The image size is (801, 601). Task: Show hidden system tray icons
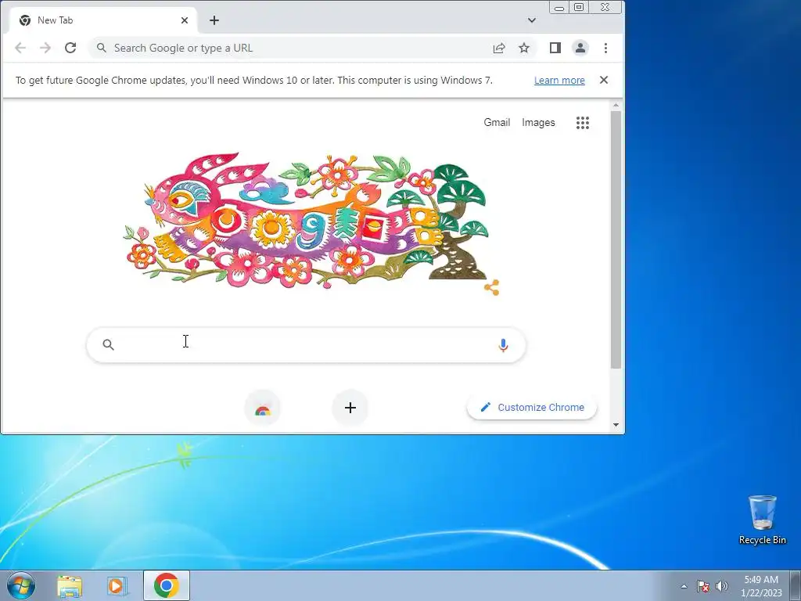pos(684,586)
